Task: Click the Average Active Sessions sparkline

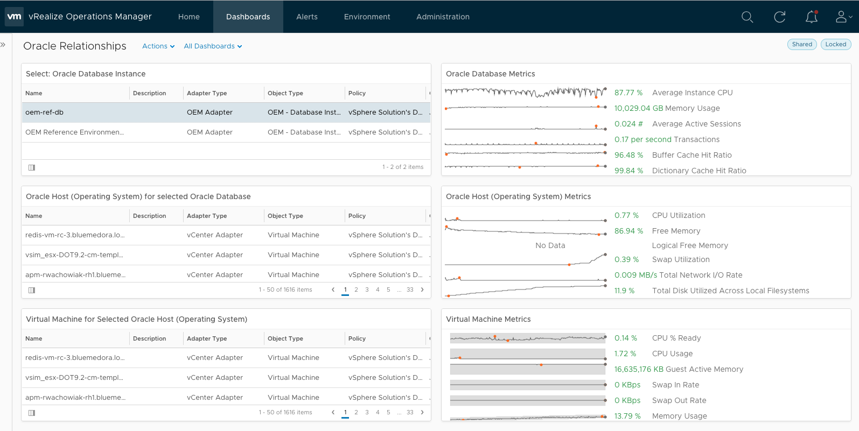Action: (x=526, y=128)
